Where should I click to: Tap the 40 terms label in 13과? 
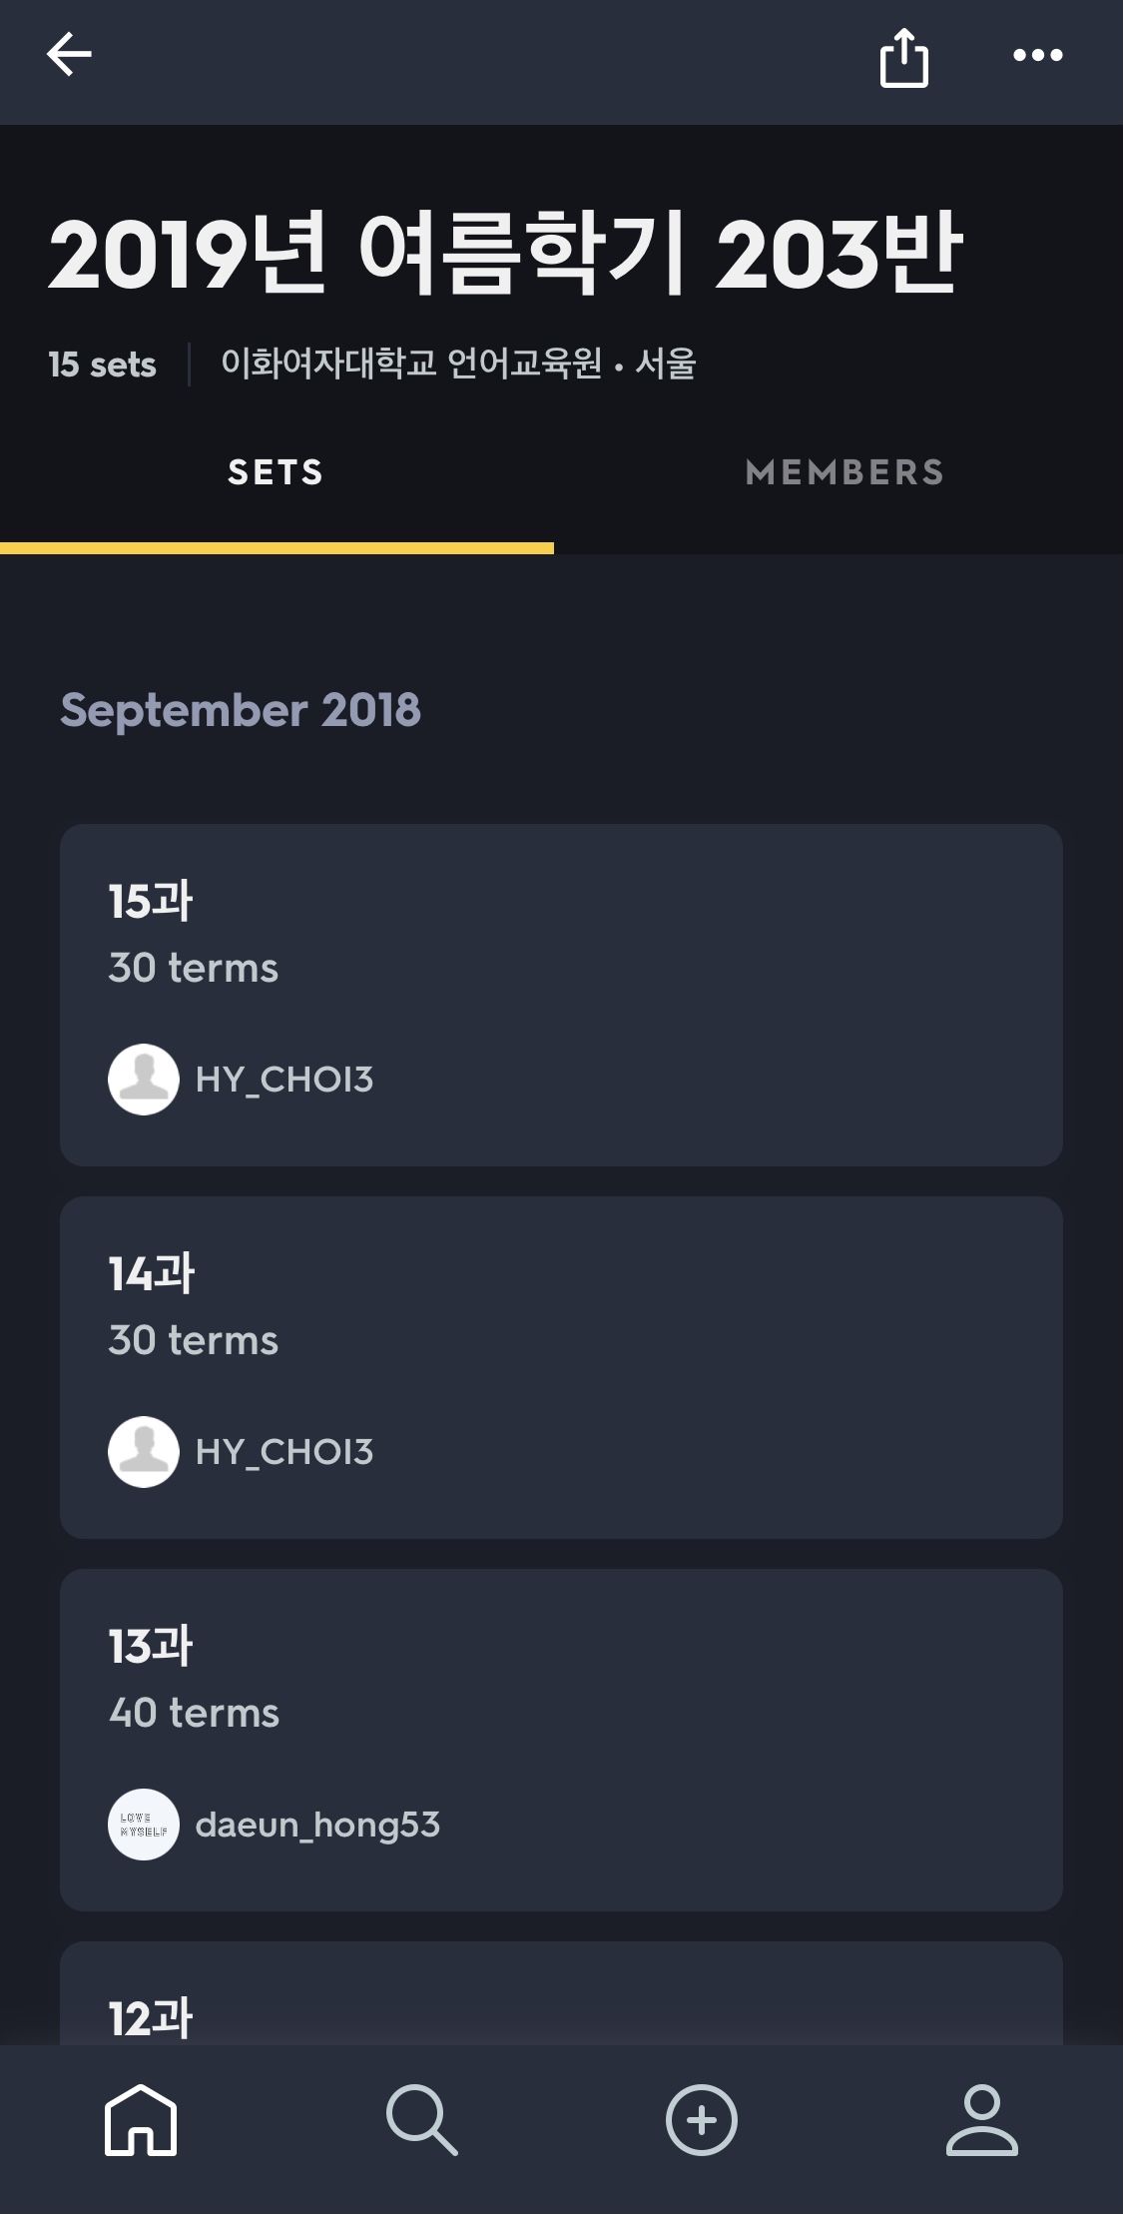point(195,1713)
